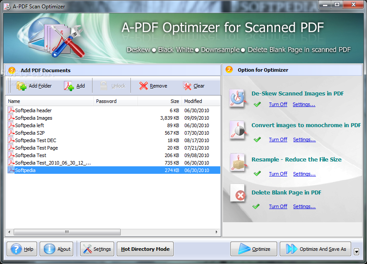Switch to Hot Directory Mode
Viewport: 367px width, 264px height.
(145, 249)
